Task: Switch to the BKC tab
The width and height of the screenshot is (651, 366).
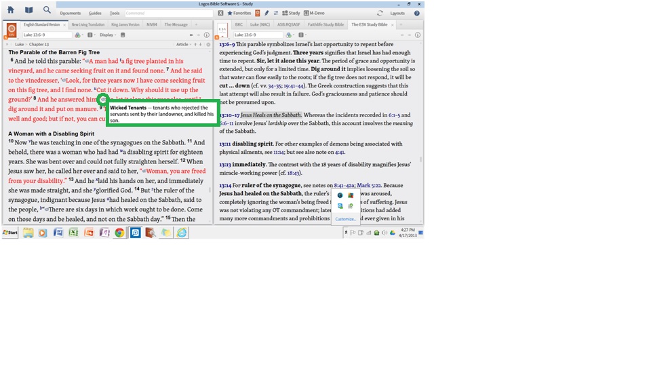Action: (239, 25)
